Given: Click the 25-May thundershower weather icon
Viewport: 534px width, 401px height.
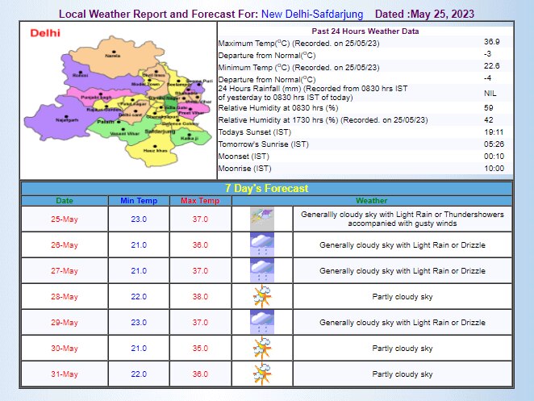Looking at the screenshot, I should pos(261,218).
